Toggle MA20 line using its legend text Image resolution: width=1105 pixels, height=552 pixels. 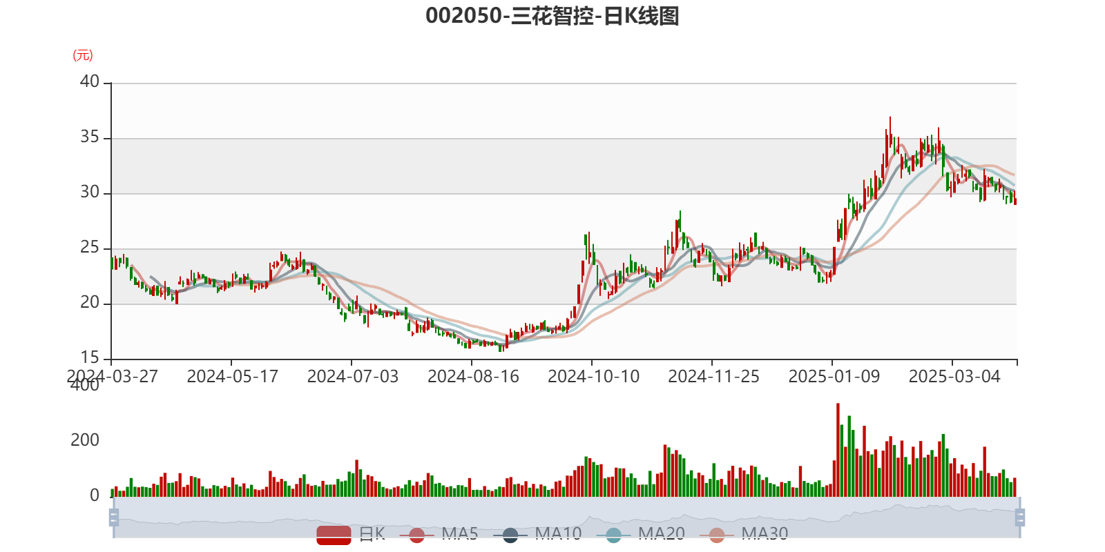pyautogui.click(x=661, y=533)
